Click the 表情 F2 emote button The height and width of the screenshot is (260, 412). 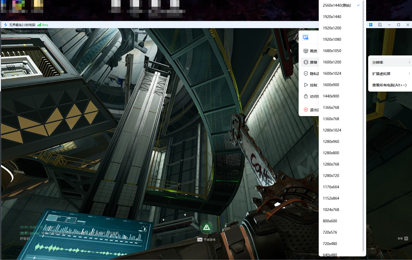point(403,239)
